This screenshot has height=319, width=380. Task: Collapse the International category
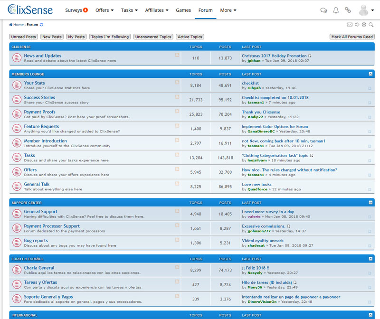click(x=370, y=315)
